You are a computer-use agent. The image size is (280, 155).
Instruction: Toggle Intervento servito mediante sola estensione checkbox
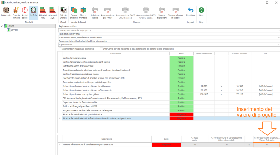(101, 49)
